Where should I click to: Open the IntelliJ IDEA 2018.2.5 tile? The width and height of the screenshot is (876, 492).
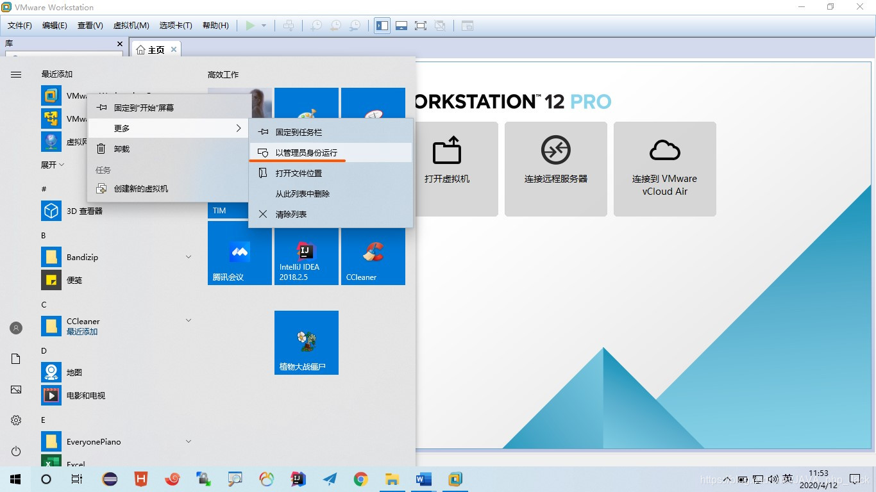pos(307,253)
